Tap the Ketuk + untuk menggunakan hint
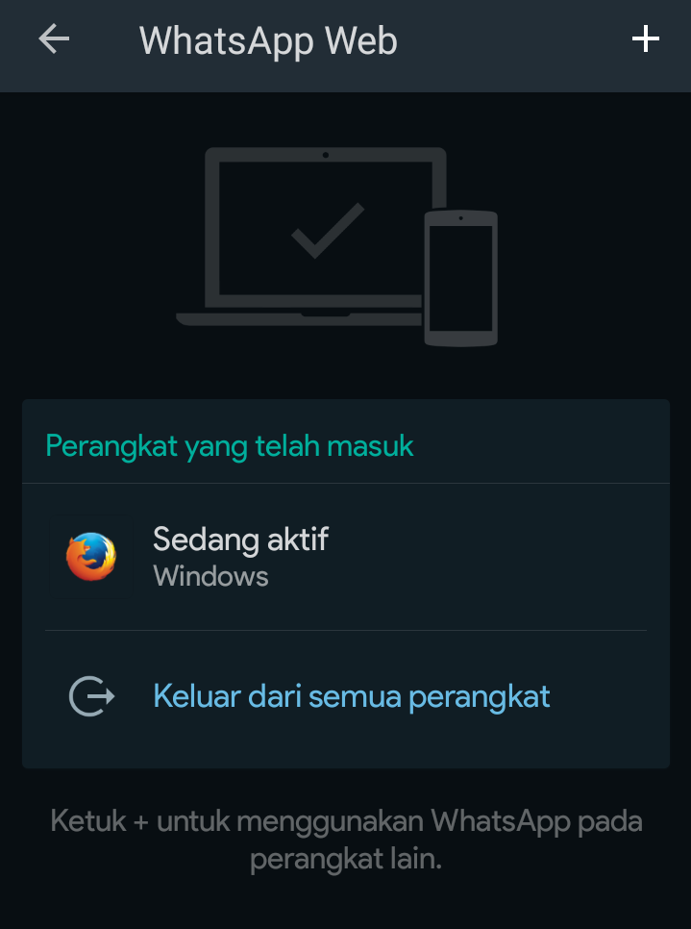 (x=346, y=821)
